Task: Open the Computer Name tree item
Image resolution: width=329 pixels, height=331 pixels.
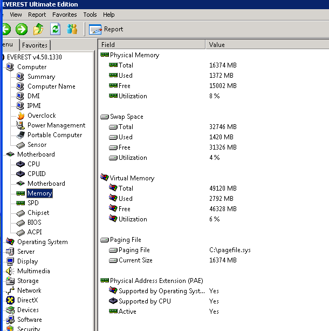Action: (51, 86)
